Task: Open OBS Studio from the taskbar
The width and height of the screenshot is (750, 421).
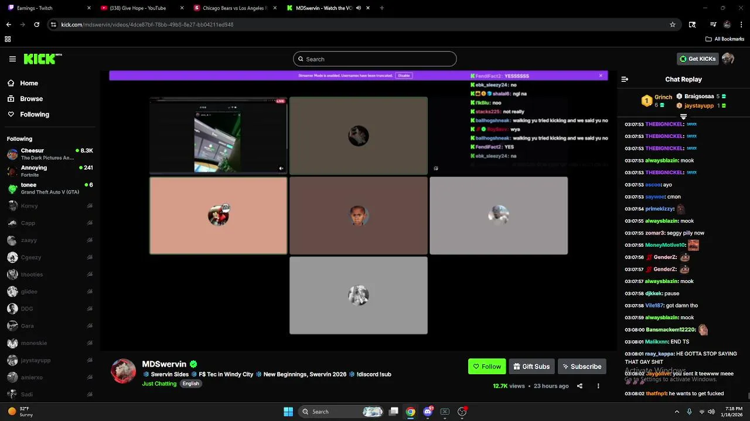Action: pyautogui.click(x=462, y=412)
